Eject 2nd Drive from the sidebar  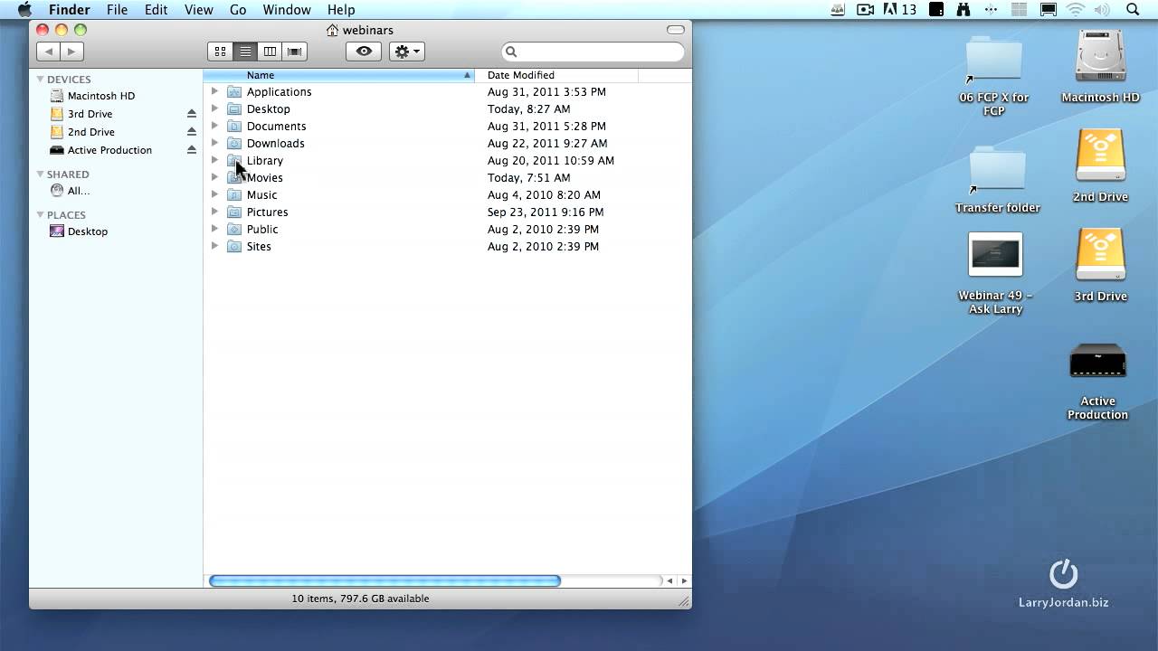(x=192, y=132)
